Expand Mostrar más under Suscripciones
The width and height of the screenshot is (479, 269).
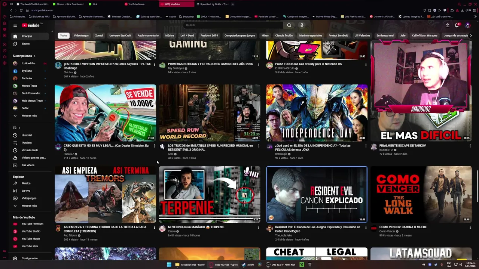tap(30, 116)
